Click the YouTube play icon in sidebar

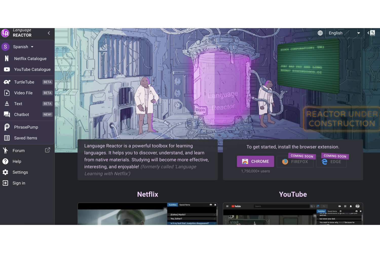pos(7,69)
